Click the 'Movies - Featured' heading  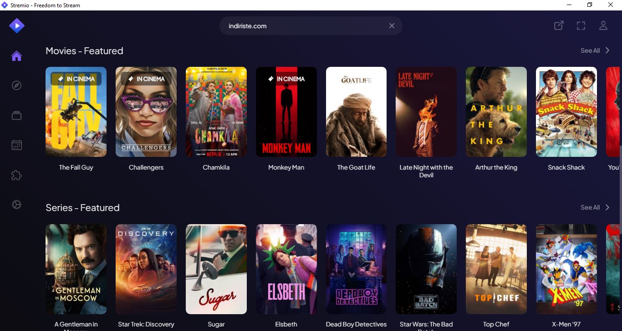tap(84, 51)
